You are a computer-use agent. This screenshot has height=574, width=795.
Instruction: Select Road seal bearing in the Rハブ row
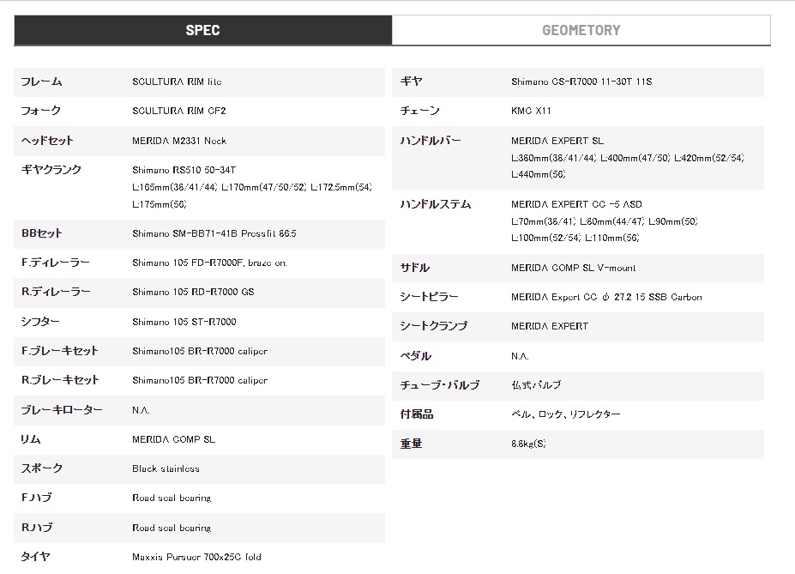172,528
